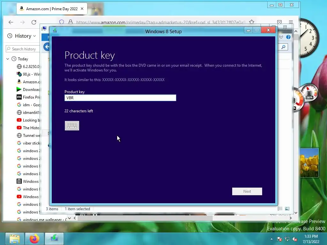
Task: Click the Explorer window back arrow button
Action: 47,47
